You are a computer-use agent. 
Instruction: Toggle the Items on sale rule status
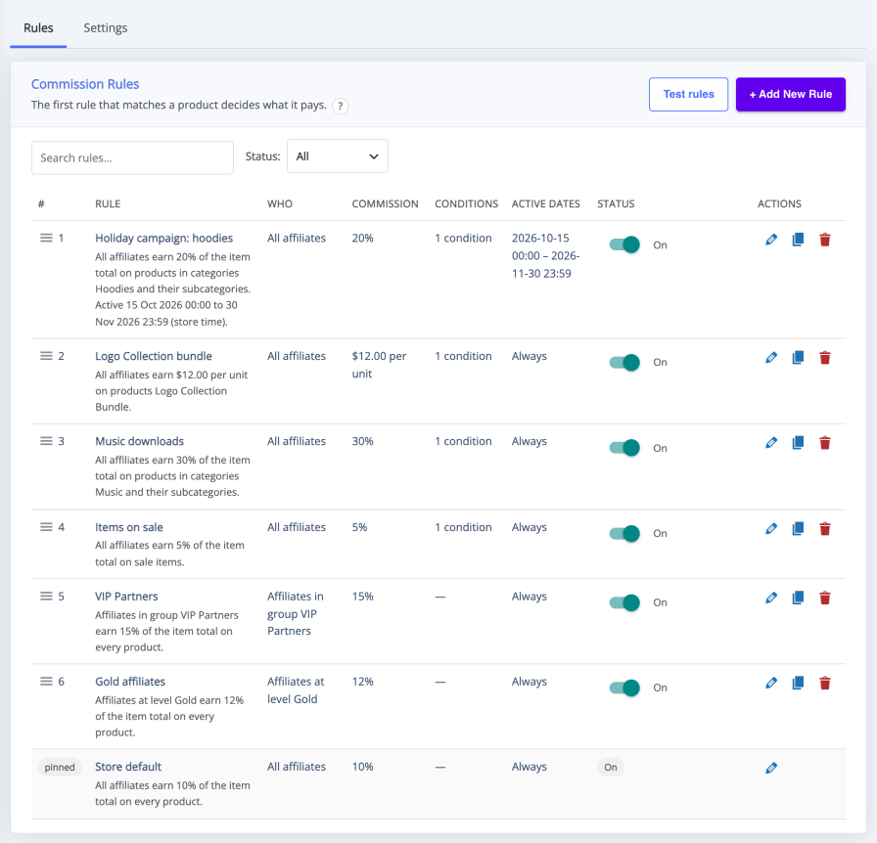(x=624, y=533)
